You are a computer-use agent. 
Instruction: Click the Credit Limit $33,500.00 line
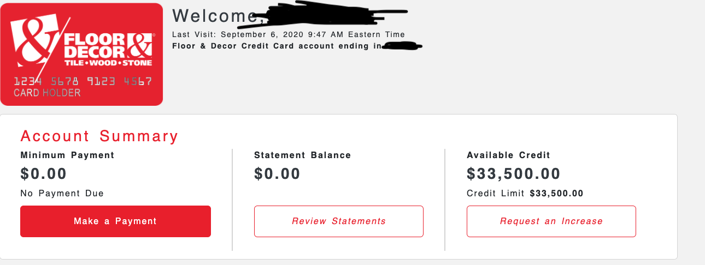[525, 194]
